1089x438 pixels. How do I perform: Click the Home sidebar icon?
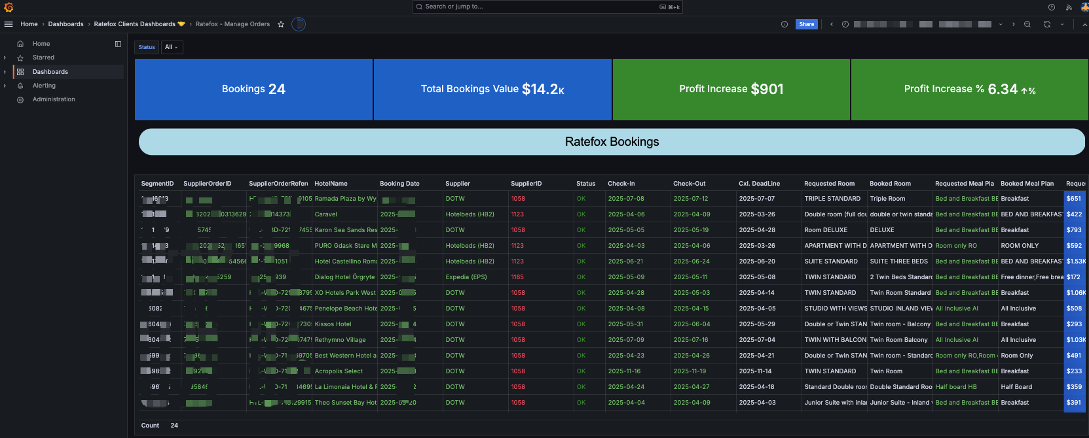20,44
